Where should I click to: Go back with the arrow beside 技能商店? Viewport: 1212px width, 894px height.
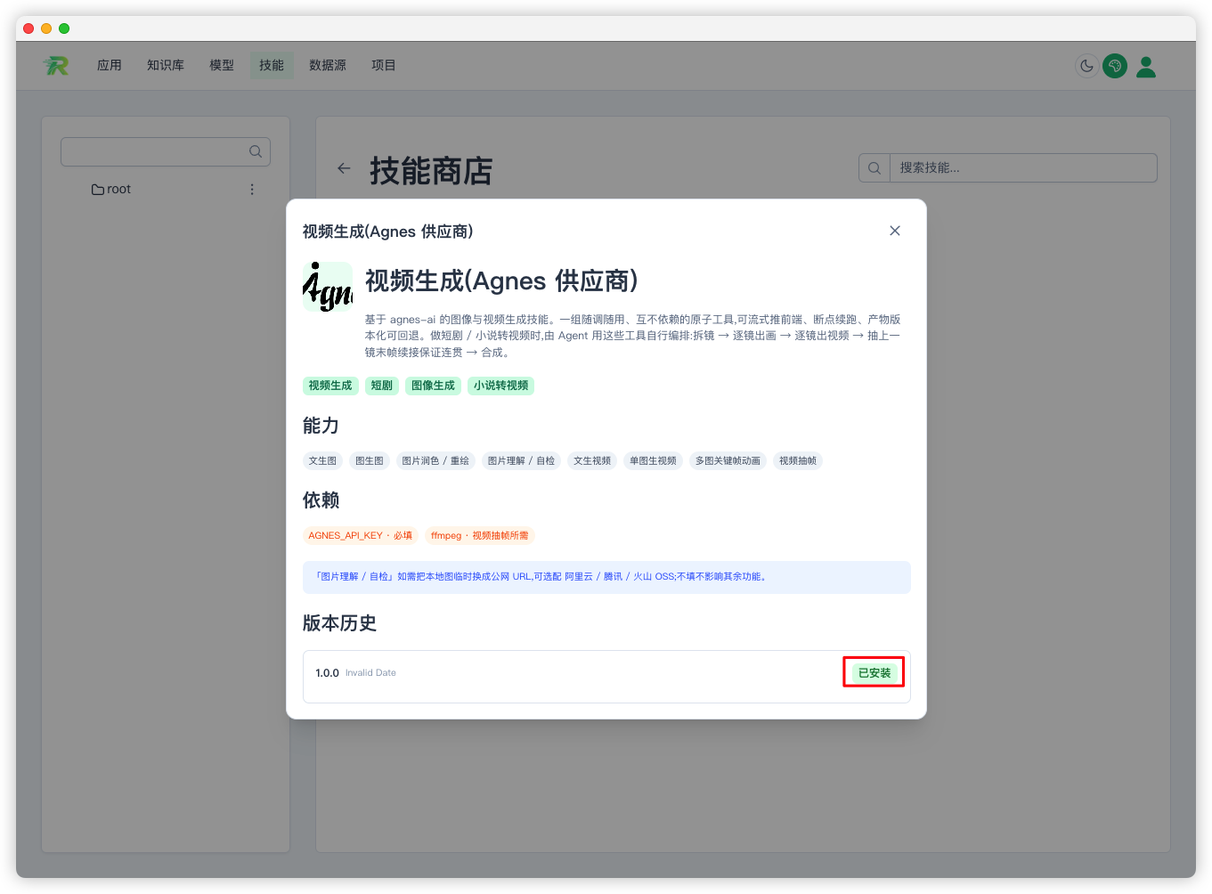pyautogui.click(x=344, y=168)
